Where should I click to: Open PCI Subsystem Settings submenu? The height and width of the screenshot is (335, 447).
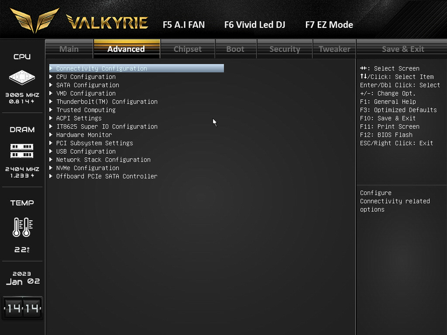95,143
